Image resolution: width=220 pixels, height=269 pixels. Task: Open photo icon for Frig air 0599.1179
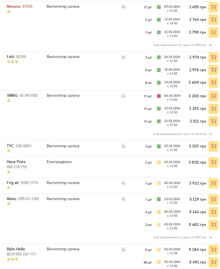pos(123,183)
